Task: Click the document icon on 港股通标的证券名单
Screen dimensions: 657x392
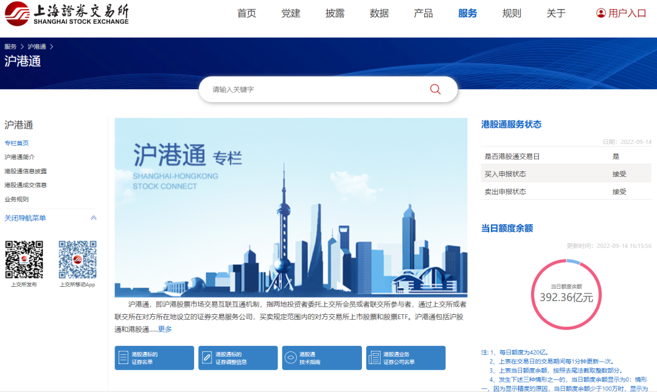Action: [x=123, y=357]
